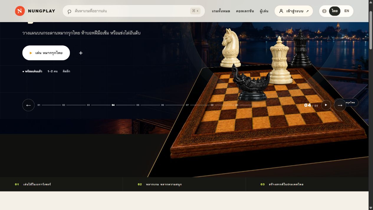Click the คัดลึก tag text
The width and height of the screenshot is (373, 210).
66,71
